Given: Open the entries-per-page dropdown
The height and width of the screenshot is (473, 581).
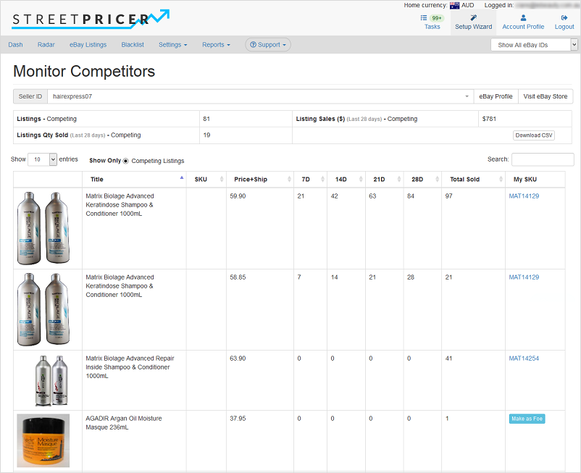Looking at the screenshot, I should point(42,159).
